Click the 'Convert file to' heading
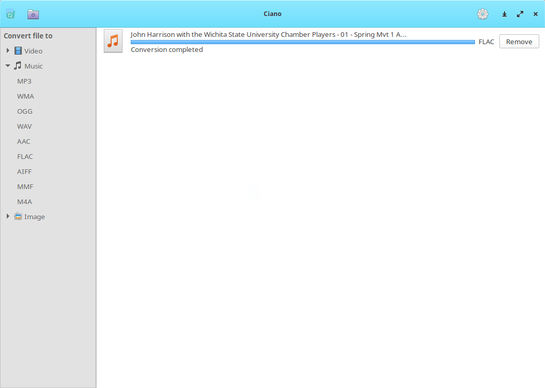Image resolution: width=545 pixels, height=388 pixels. (28, 36)
